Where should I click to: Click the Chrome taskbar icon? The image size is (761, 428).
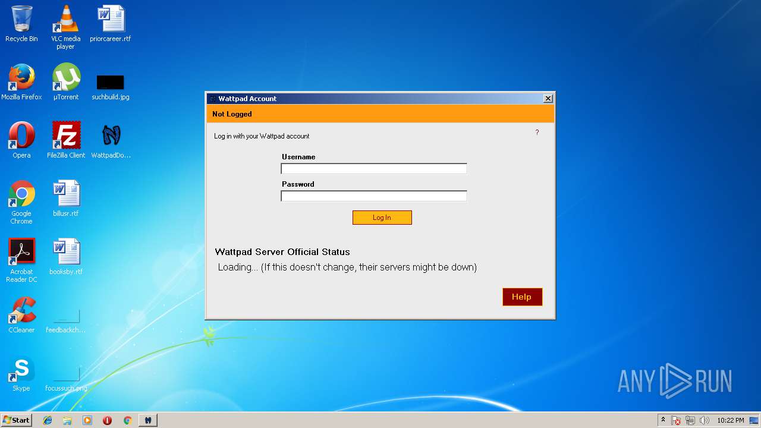tap(127, 420)
